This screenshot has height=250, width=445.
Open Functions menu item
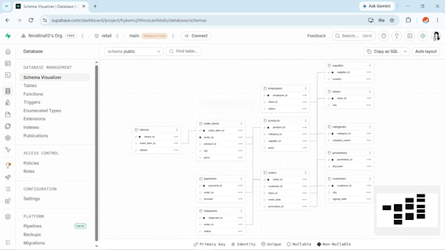click(33, 94)
